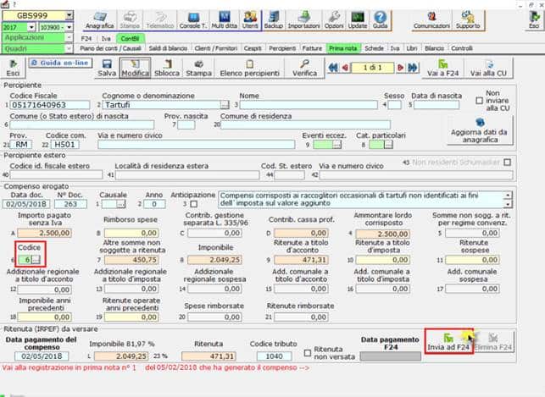Open the GBS999 company dropdown
The image size is (545, 397).
[70, 15]
